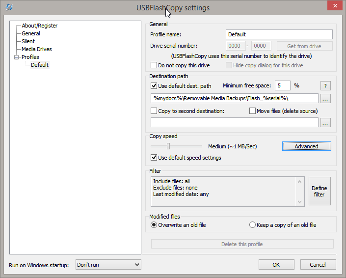Select Keep a copy of an old file
The height and width of the screenshot is (278, 346).
(252, 225)
